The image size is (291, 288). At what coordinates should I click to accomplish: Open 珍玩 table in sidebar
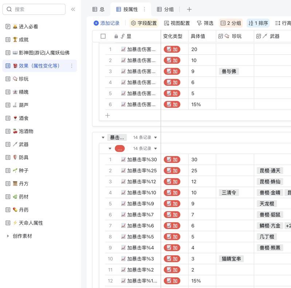tap(24, 79)
